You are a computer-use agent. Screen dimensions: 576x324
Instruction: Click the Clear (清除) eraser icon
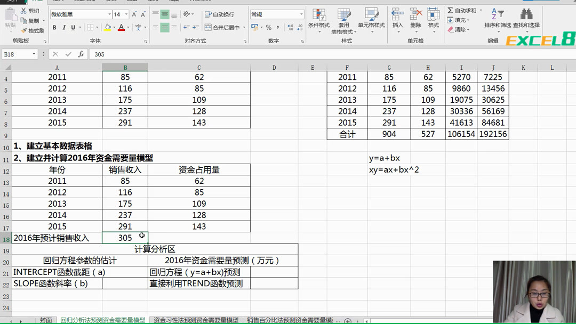[450, 28]
